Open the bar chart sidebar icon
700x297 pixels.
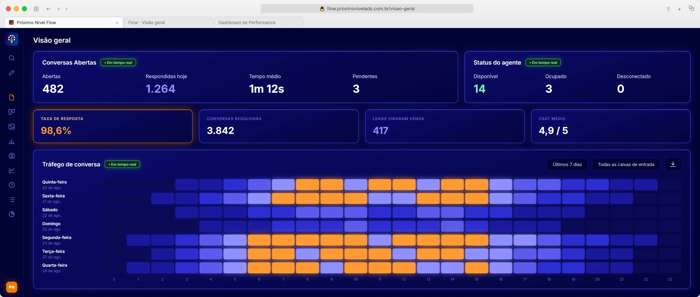12,141
